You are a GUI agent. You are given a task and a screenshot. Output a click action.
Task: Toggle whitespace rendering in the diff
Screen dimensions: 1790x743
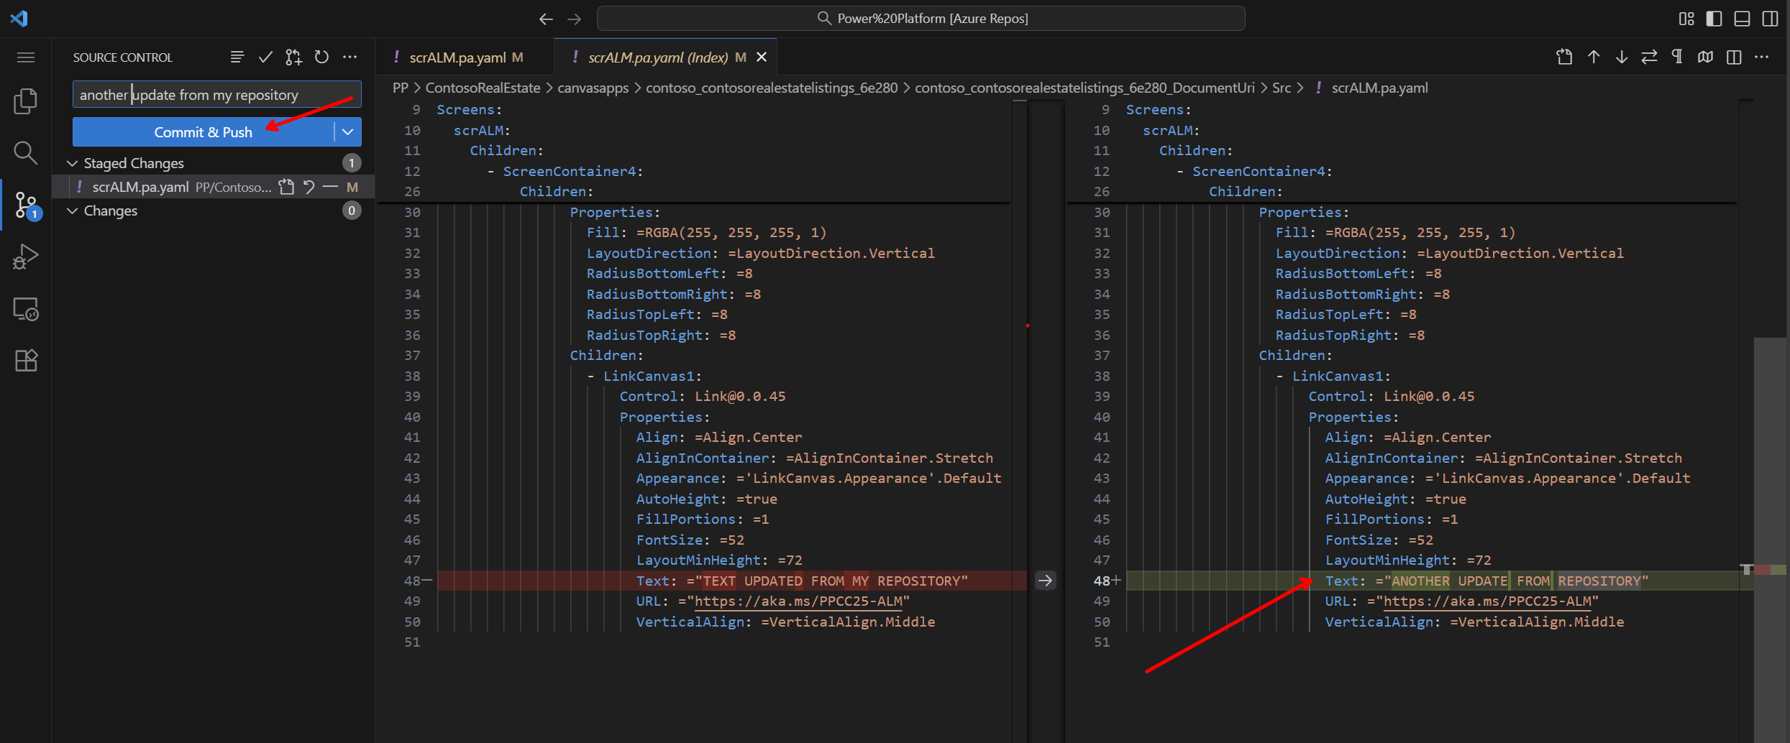click(1678, 57)
